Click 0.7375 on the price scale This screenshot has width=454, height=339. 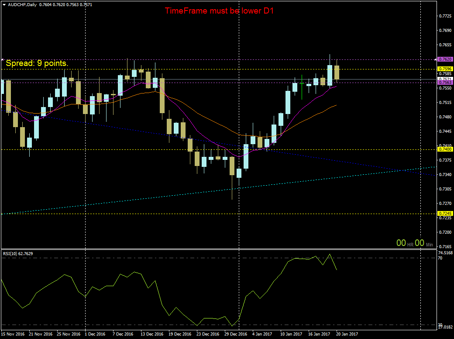(445, 160)
